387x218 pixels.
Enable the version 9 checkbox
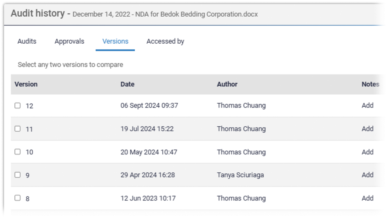18,175
